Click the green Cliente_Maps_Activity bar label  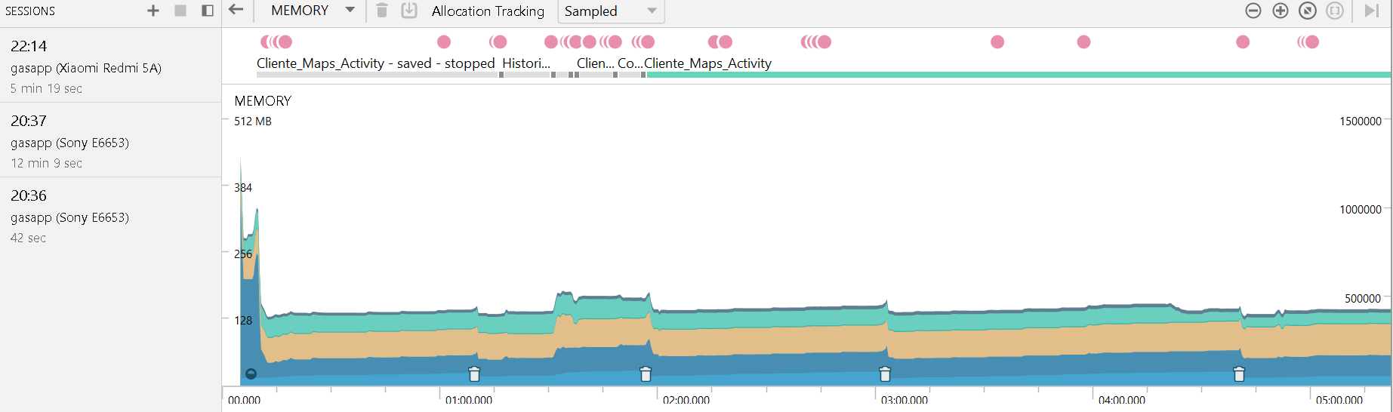[708, 63]
